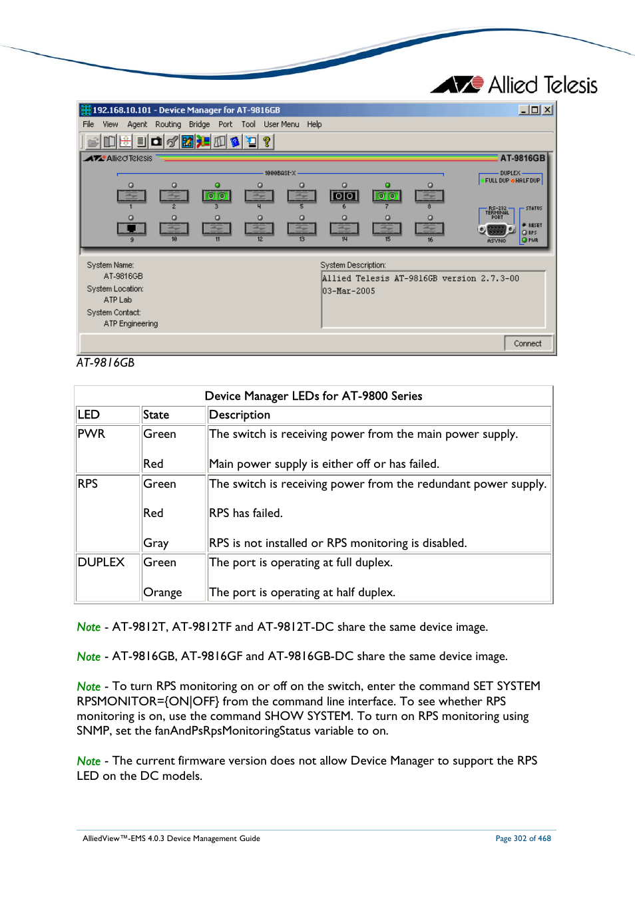Viewport: 635px width, 899px height.
Task: Open the Port menu
Action: [x=226, y=124]
